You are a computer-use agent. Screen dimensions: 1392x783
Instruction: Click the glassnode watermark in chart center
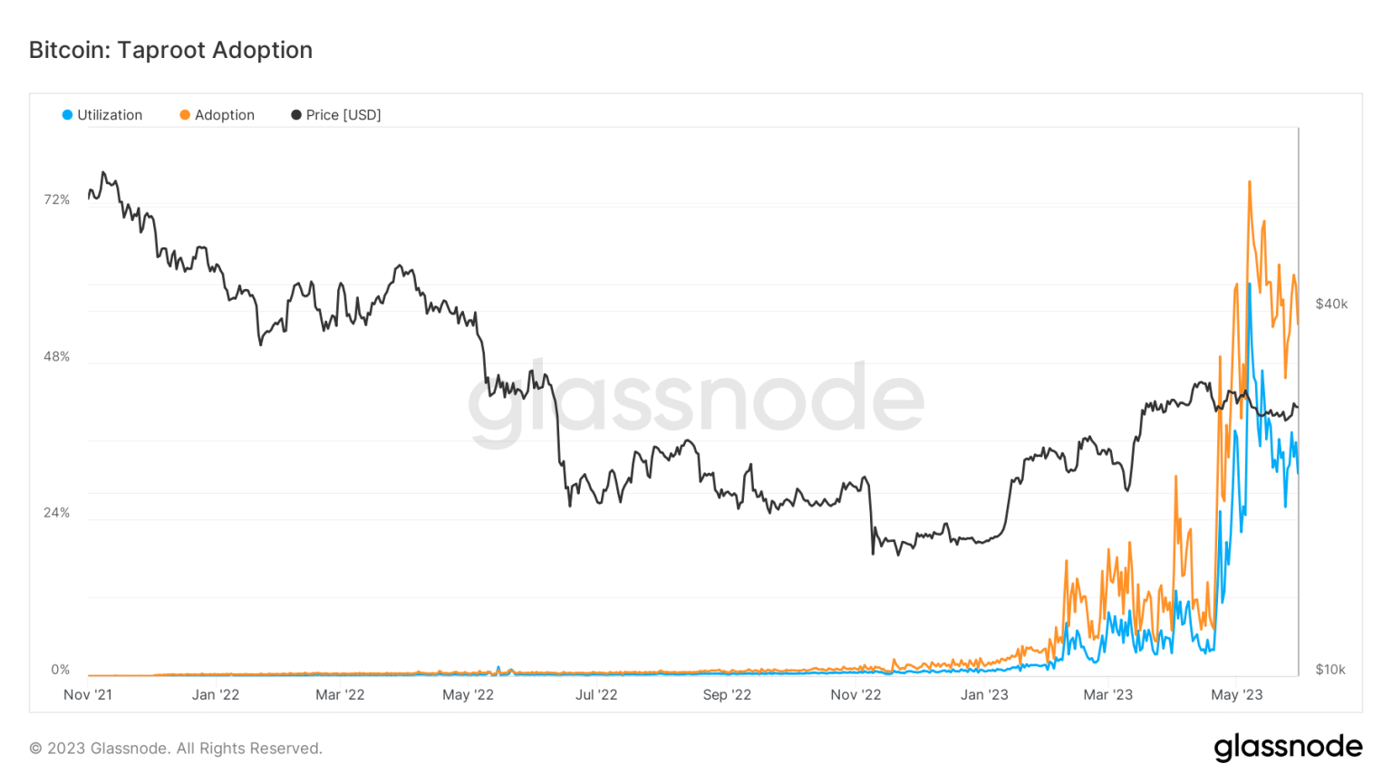[696, 400]
